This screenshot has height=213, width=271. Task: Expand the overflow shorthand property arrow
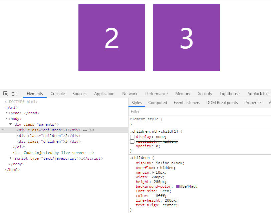coord(158,168)
